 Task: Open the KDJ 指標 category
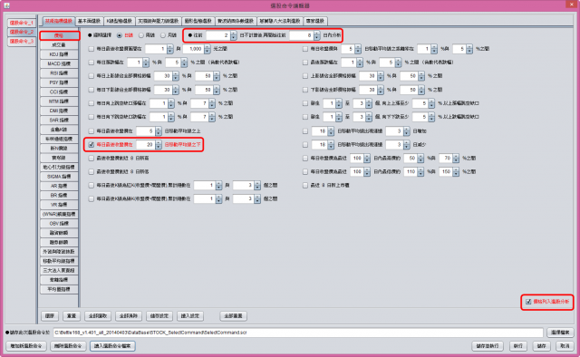click(x=59, y=54)
